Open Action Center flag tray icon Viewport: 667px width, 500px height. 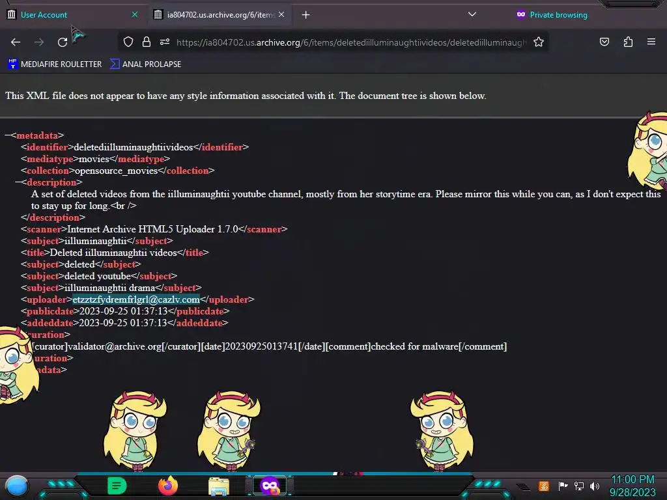click(x=563, y=486)
